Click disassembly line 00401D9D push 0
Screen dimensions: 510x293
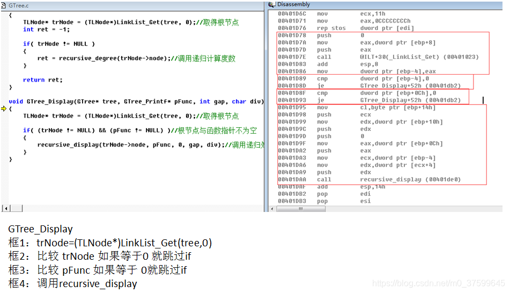pos(321,136)
